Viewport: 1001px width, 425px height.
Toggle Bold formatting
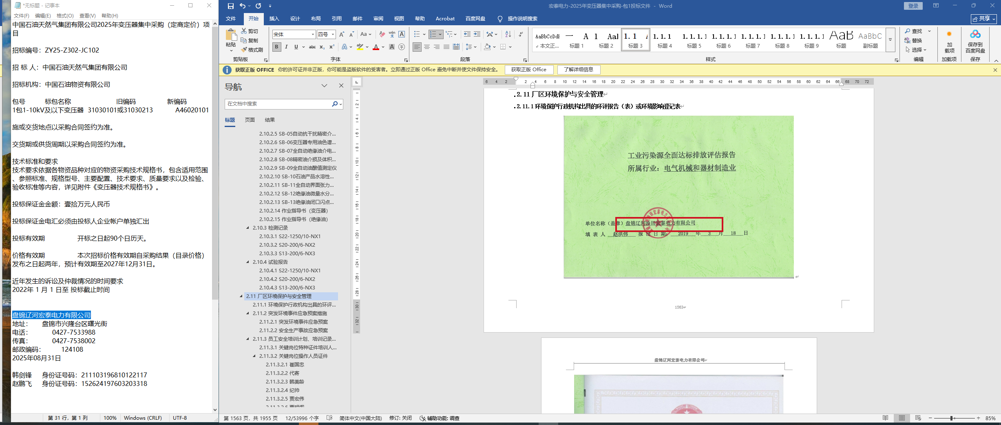(276, 47)
